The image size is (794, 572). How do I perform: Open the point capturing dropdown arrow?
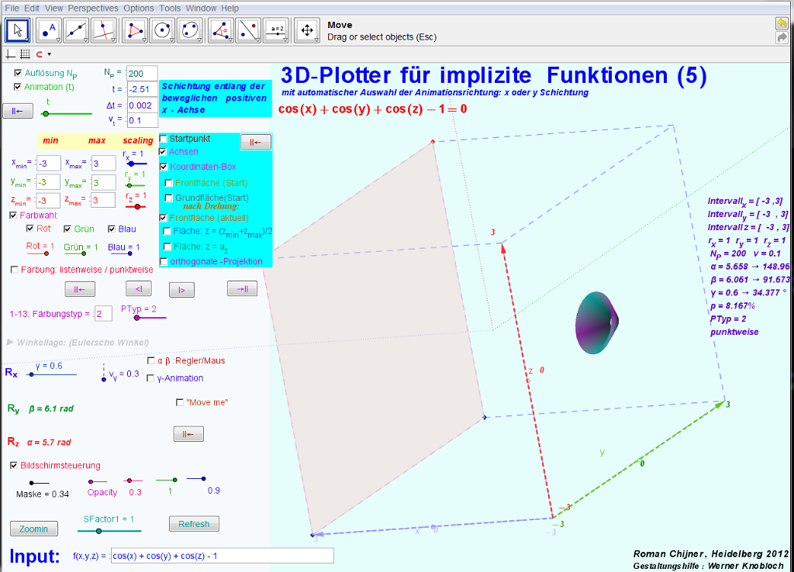[49, 54]
